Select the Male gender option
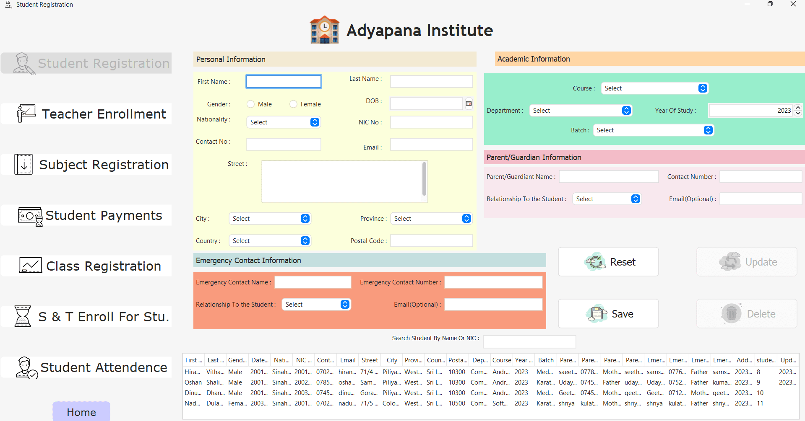 (x=251, y=104)
